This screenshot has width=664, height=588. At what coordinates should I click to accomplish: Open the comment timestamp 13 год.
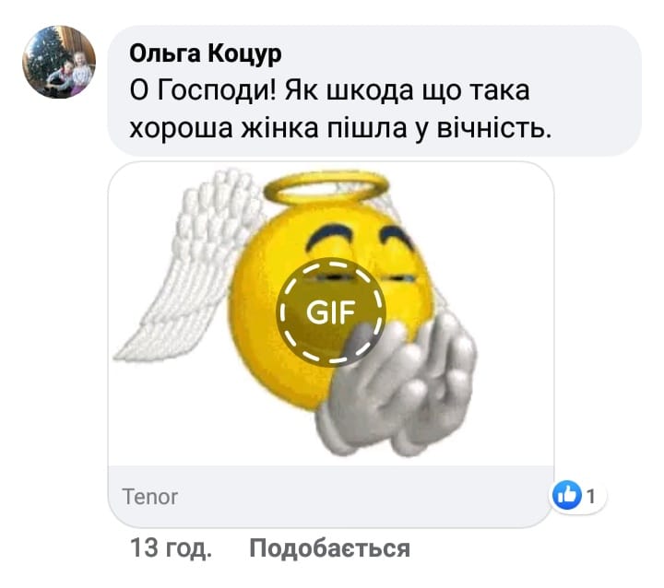click(171, 548)
